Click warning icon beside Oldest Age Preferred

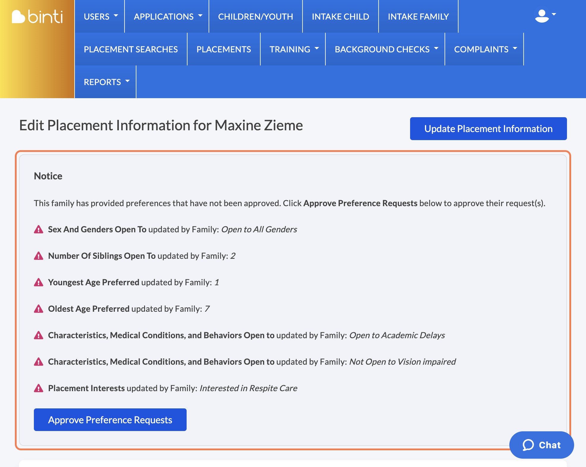(x=39, y=309)
